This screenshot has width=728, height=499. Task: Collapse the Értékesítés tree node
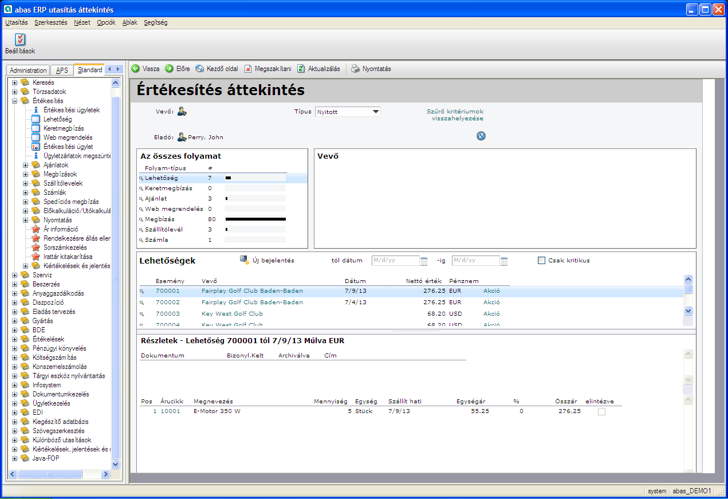point(14,101)
